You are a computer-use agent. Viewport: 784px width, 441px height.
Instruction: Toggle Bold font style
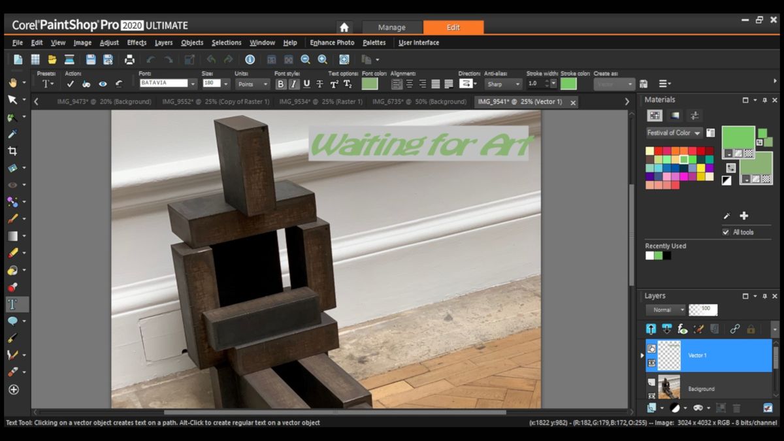coord(281,84)
